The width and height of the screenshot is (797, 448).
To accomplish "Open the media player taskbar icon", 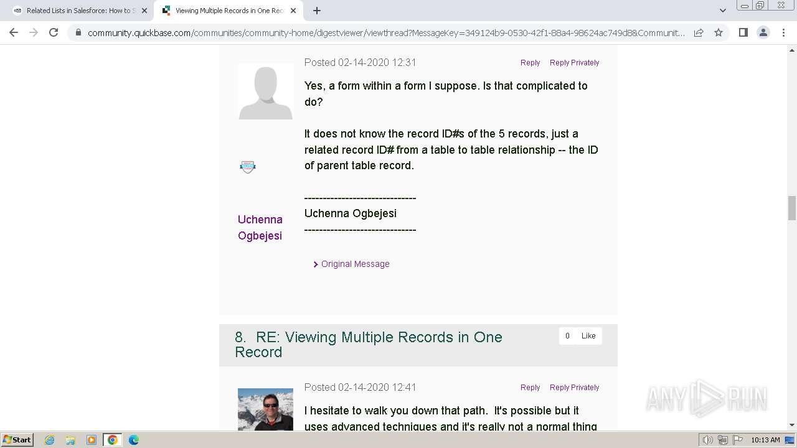I will 92,440.
